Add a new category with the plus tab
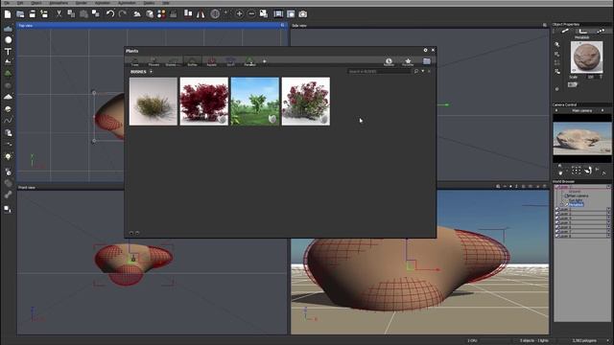 point(265,61)
